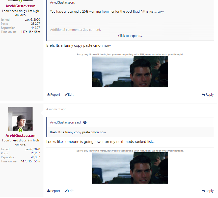Click the Edit pencil in the upper post
Viewport: 218px width, 198px height.
[66, 95]
